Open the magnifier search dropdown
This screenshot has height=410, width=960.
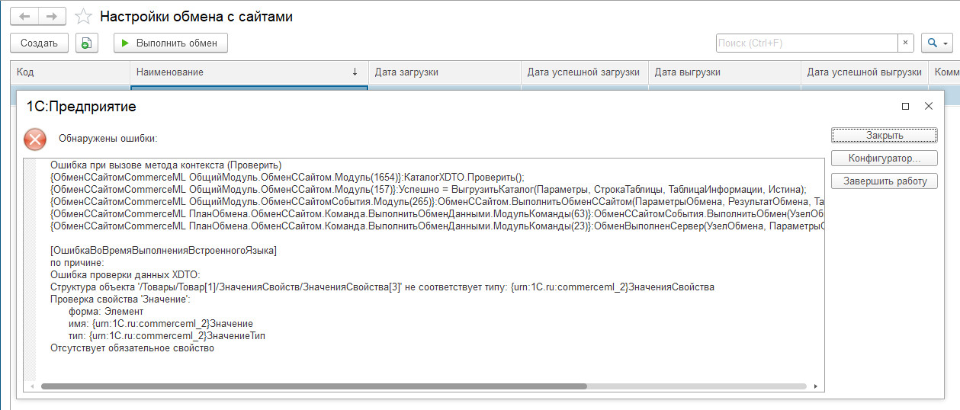[x=936, y=43]
